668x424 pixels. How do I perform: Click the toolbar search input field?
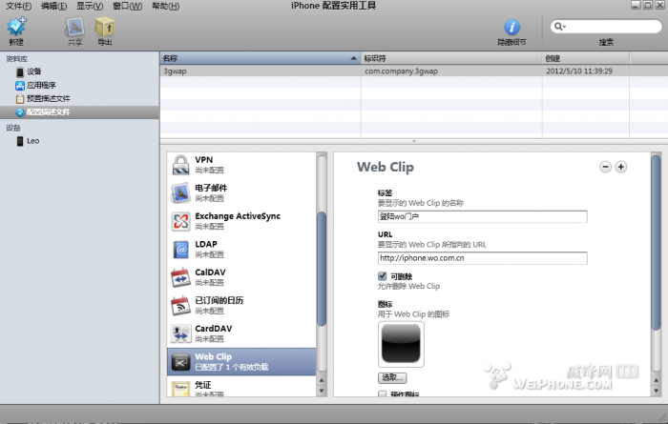(x=606, y=27)
